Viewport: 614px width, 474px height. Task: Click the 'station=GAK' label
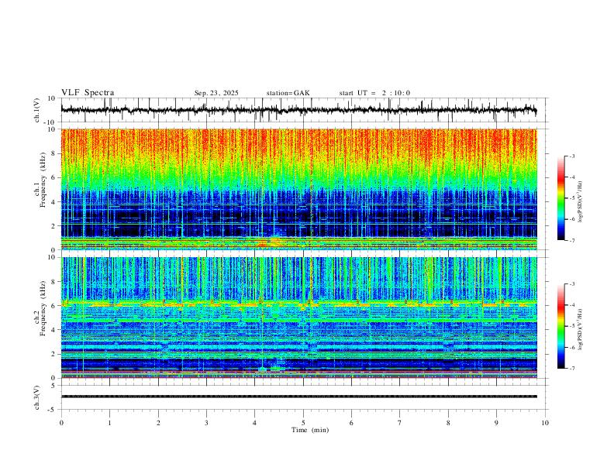[288, 93]
